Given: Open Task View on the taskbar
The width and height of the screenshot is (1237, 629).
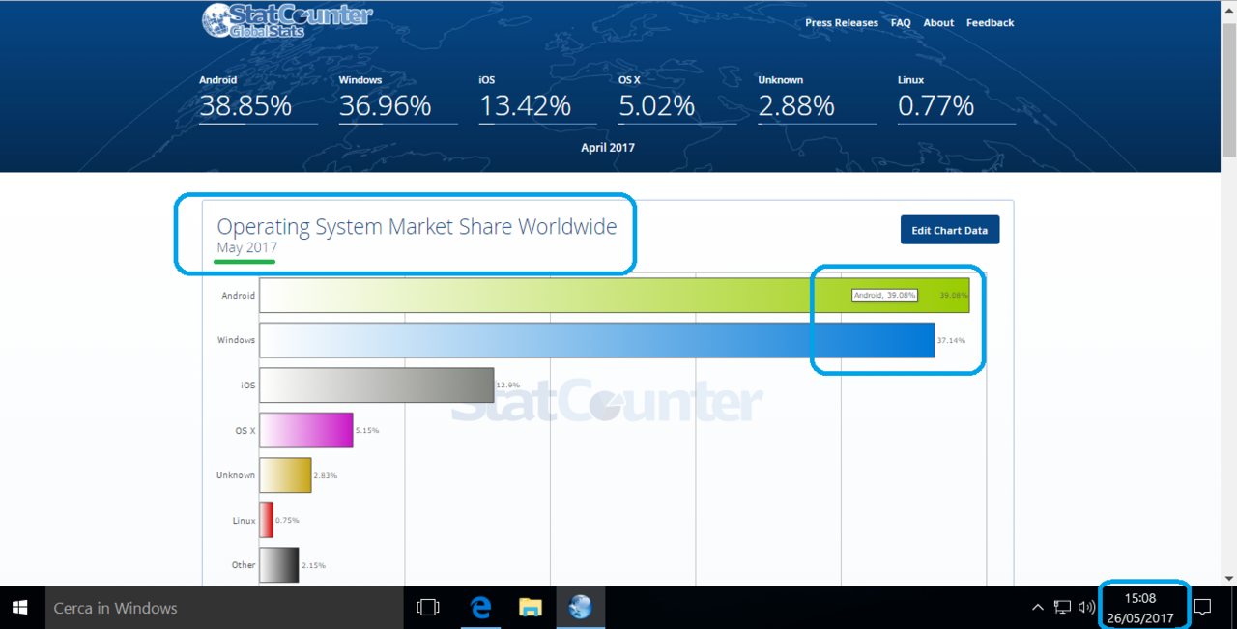Looking at the screenshot, I should (427, 608).
